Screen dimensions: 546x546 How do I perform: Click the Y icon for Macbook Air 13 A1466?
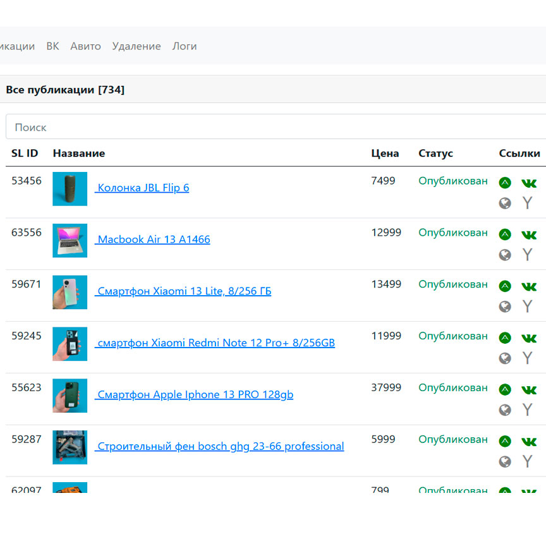click(528, 255)
